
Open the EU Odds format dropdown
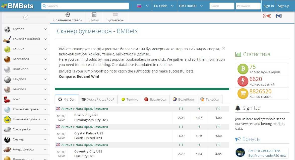pos(164,6)
